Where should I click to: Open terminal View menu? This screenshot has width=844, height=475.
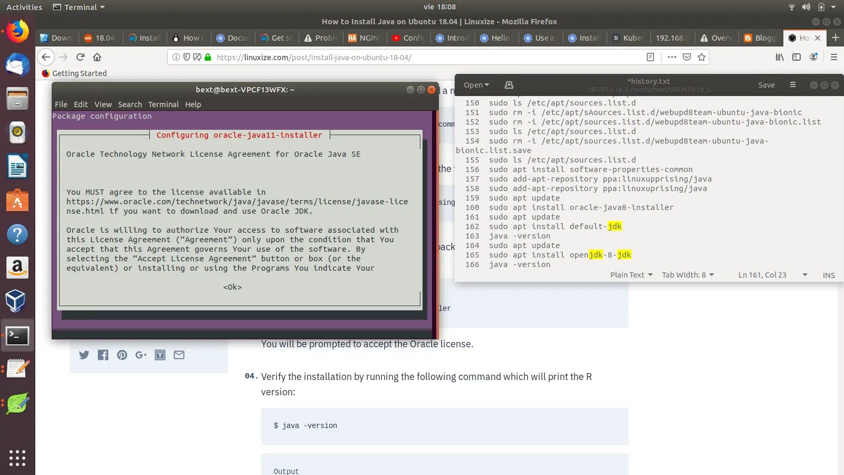coord(103,104)
